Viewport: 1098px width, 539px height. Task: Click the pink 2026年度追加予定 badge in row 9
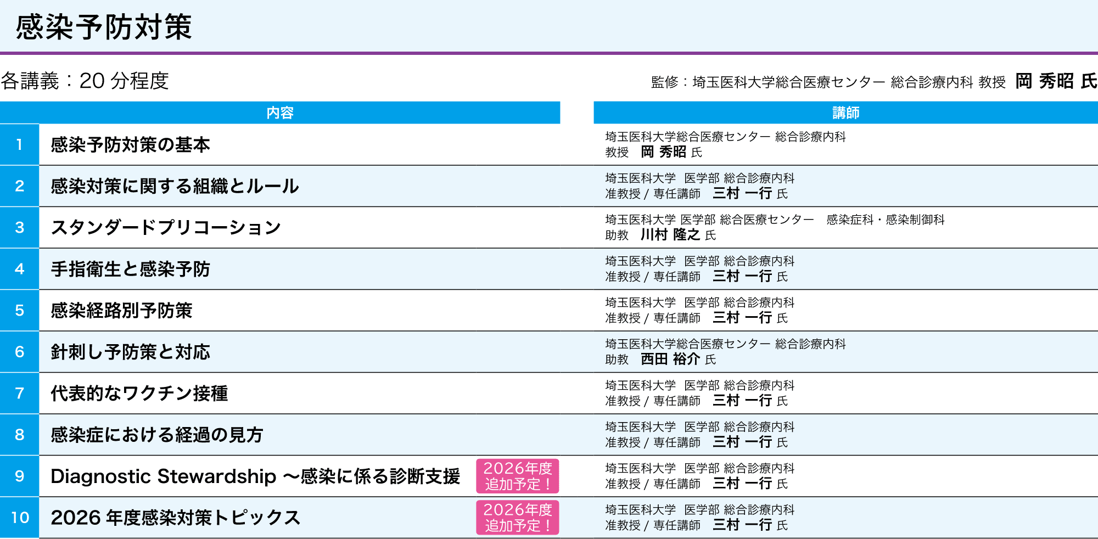(x=517, y=476)
